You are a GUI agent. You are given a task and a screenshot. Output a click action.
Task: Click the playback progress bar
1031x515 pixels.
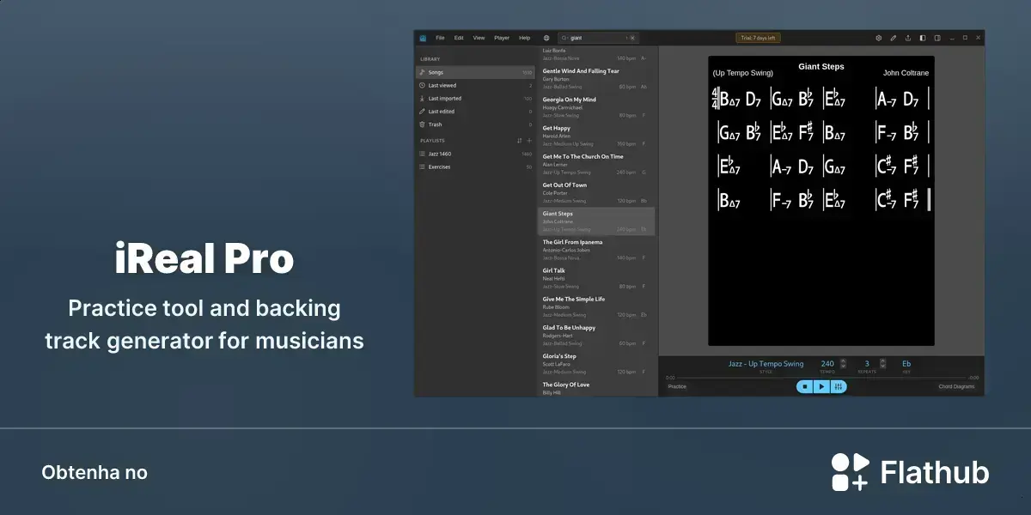point(821,378)
